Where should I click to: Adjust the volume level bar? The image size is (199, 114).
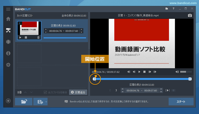click(x=186, y=72)
